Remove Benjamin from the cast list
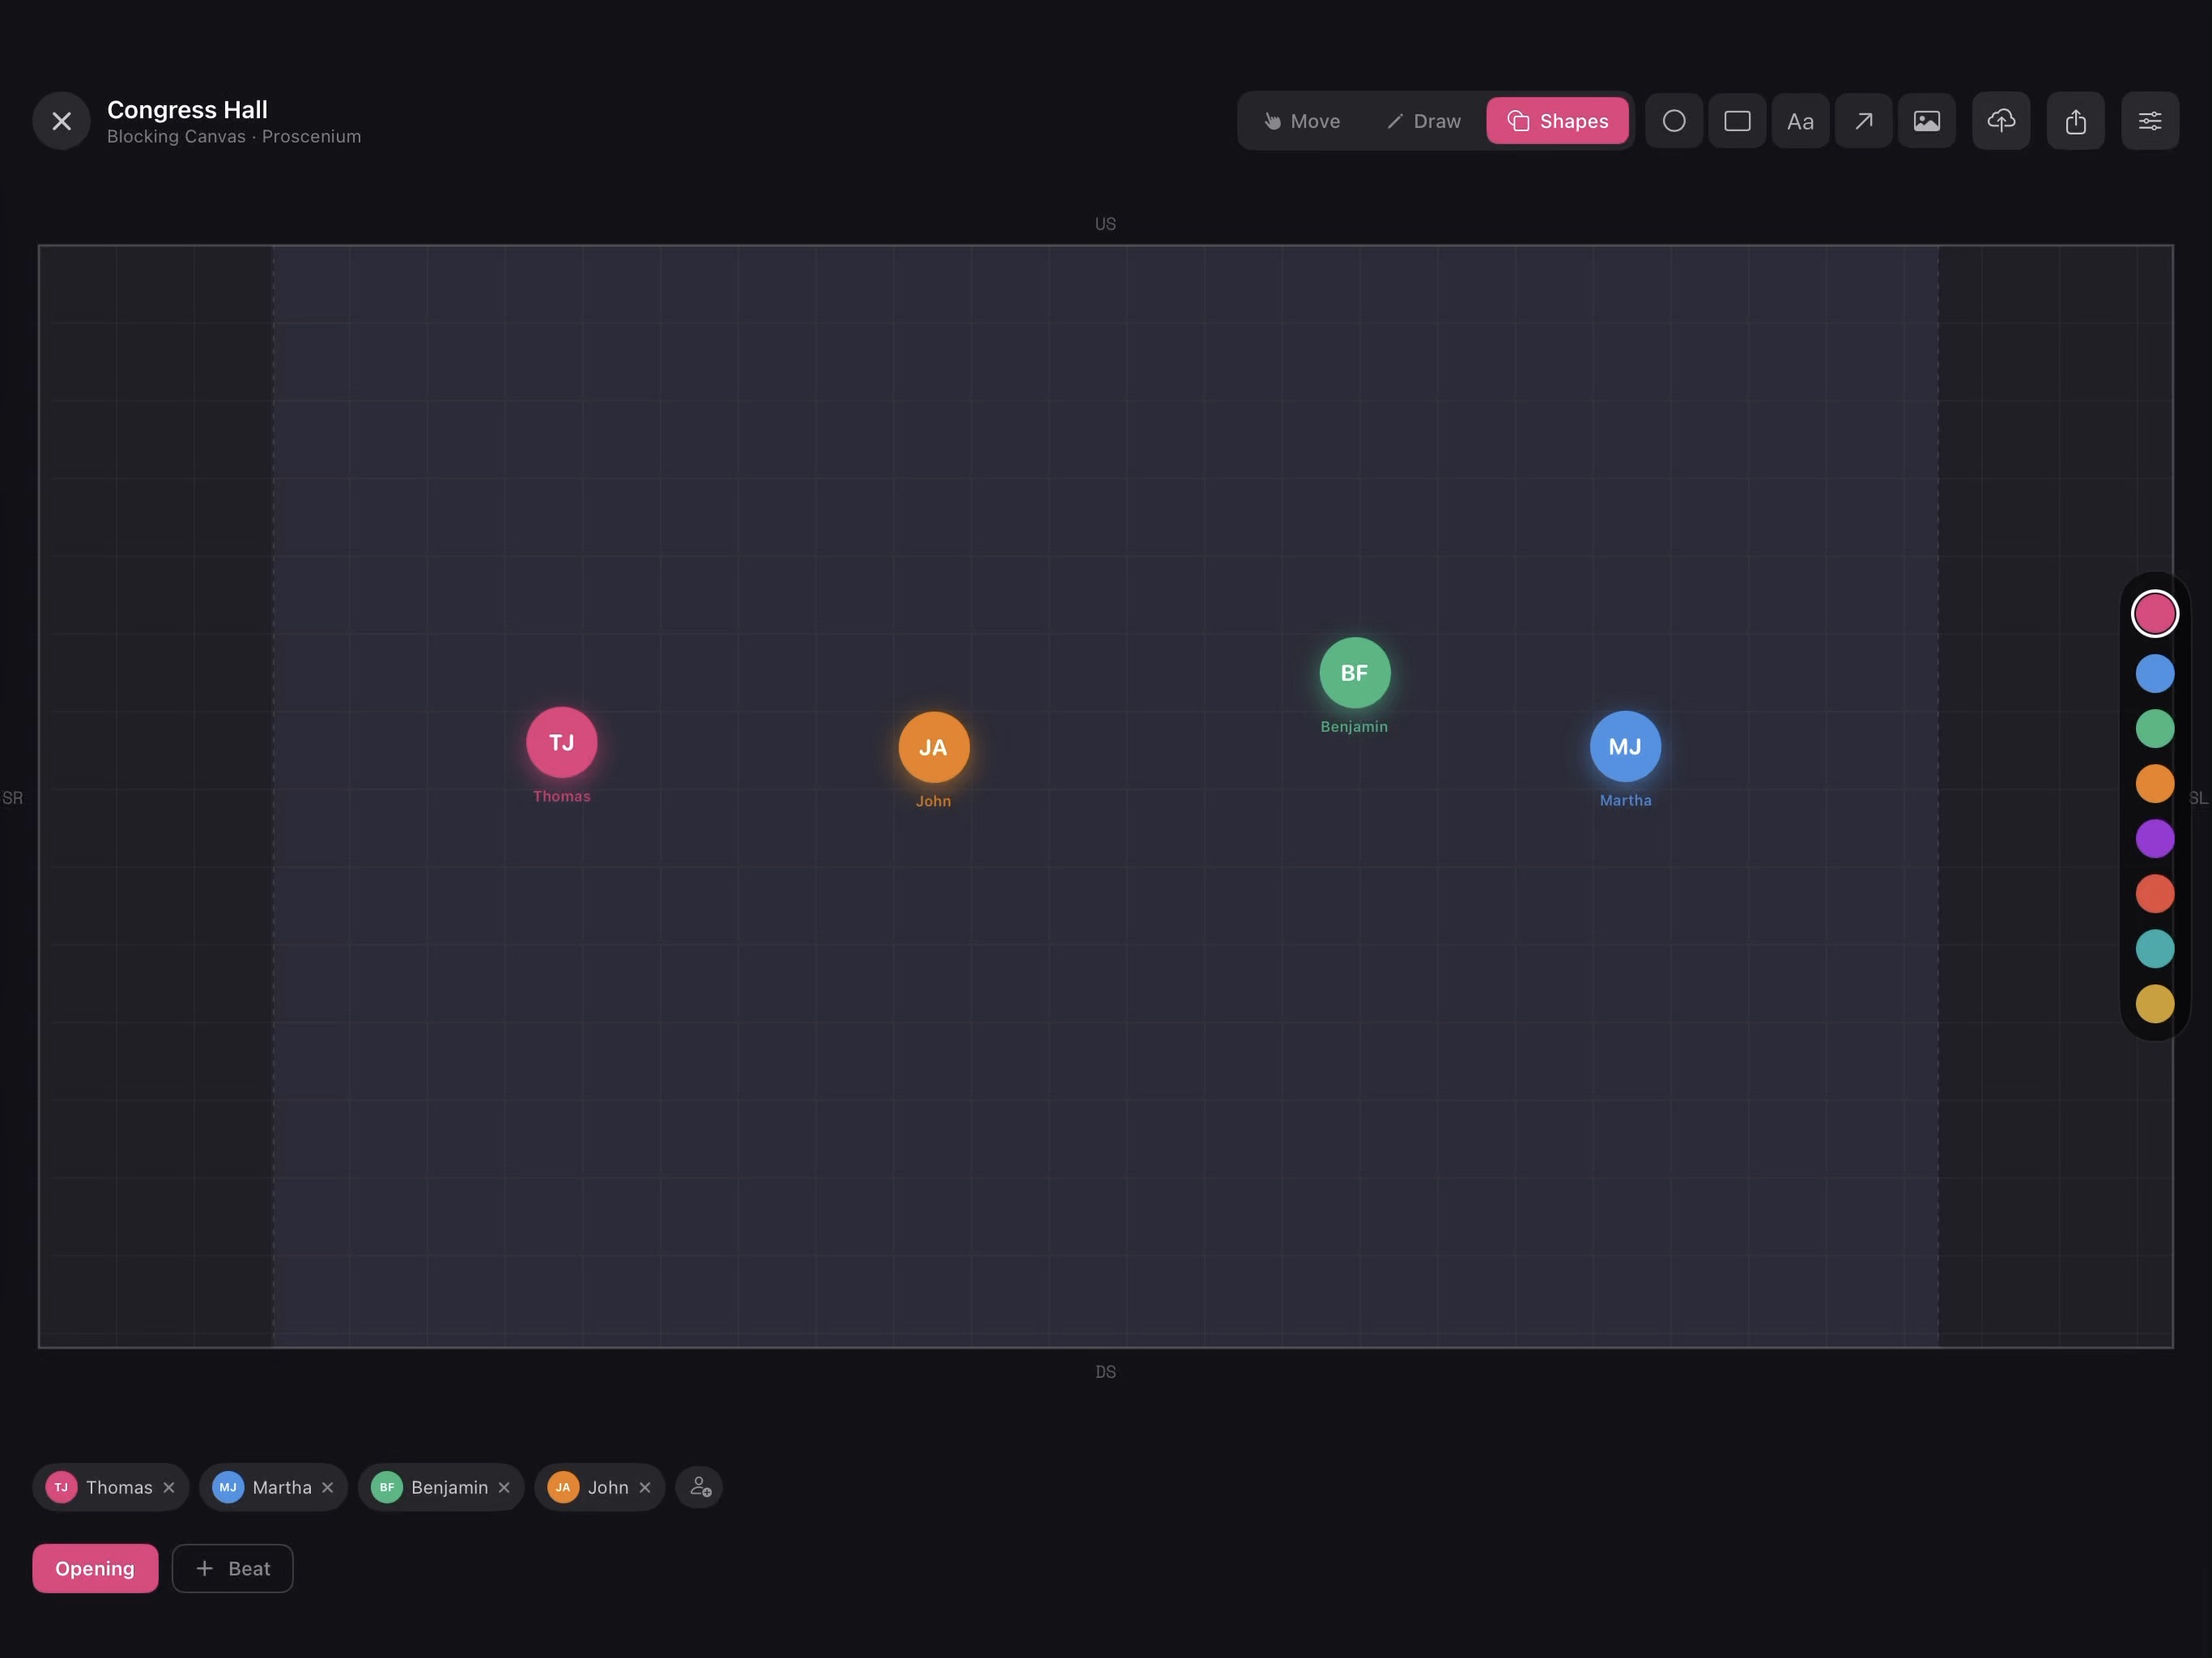 pyautogui.click(x=504, y=1487)
